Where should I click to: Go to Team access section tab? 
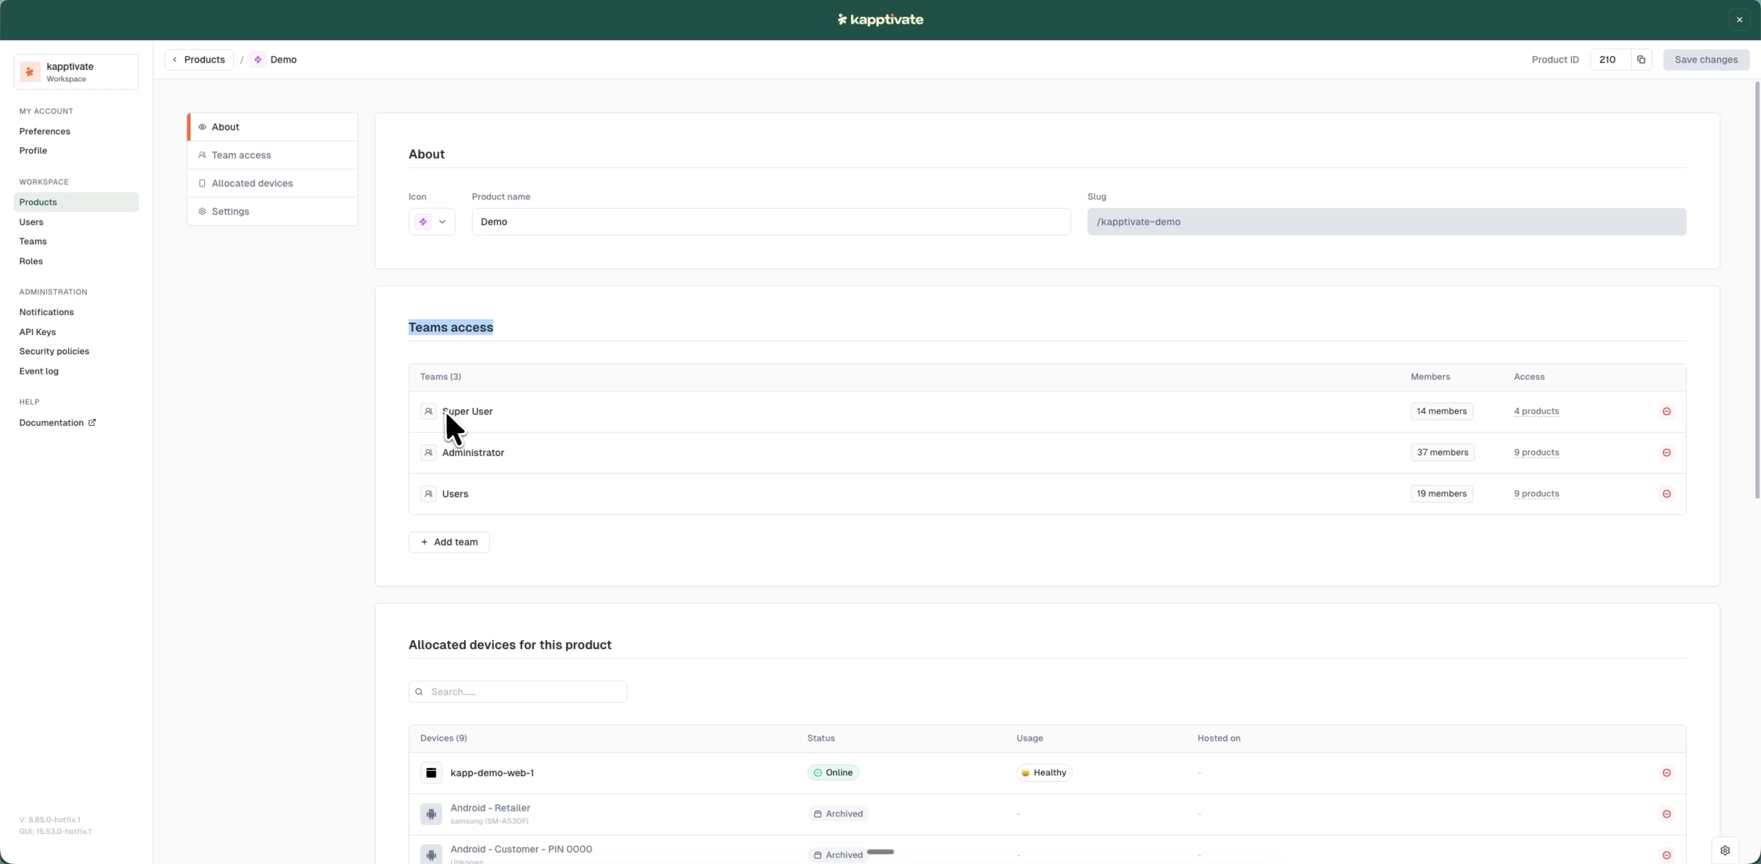273,155
